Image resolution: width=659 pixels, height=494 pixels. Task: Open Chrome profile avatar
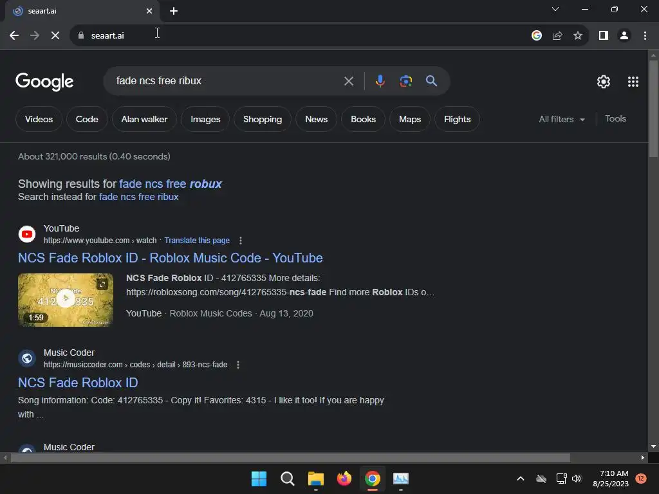pyautogui.click(x=624, y=36)
